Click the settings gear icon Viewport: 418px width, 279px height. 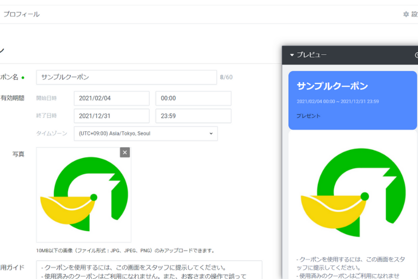405,14
